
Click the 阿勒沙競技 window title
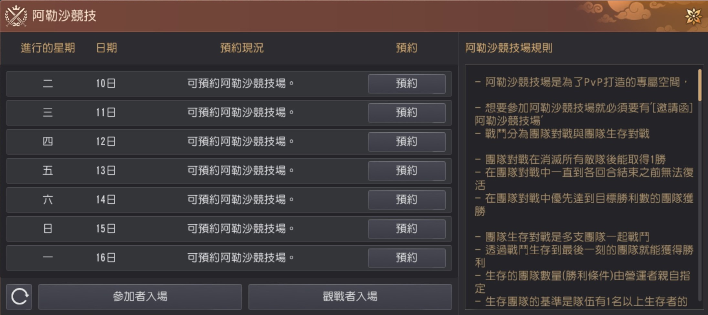64,15
